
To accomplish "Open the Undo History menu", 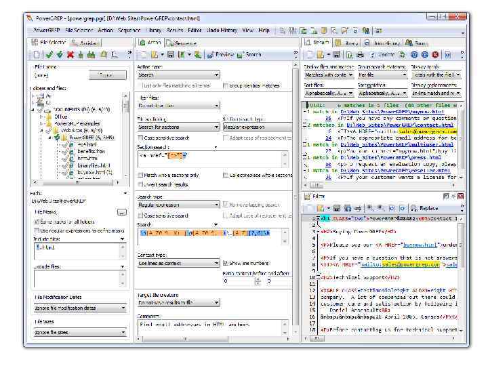I will coord(222,30).
